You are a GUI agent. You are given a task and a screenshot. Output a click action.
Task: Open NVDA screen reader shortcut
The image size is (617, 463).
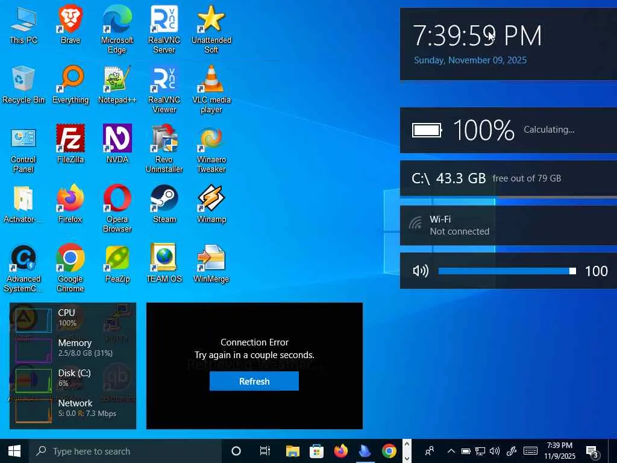pyautogui.click(x=117, y=145)
